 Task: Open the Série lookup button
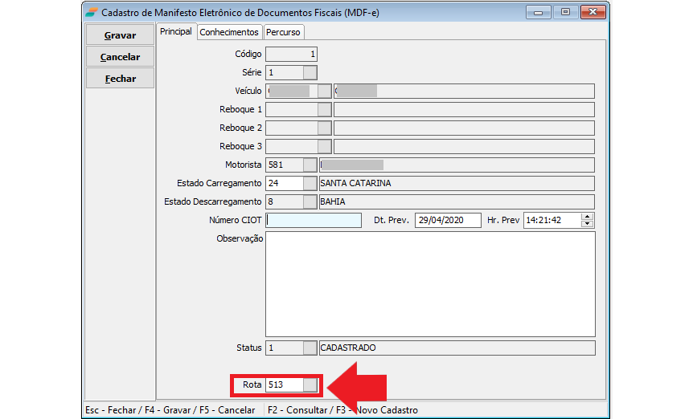click(x=310, y=72)
